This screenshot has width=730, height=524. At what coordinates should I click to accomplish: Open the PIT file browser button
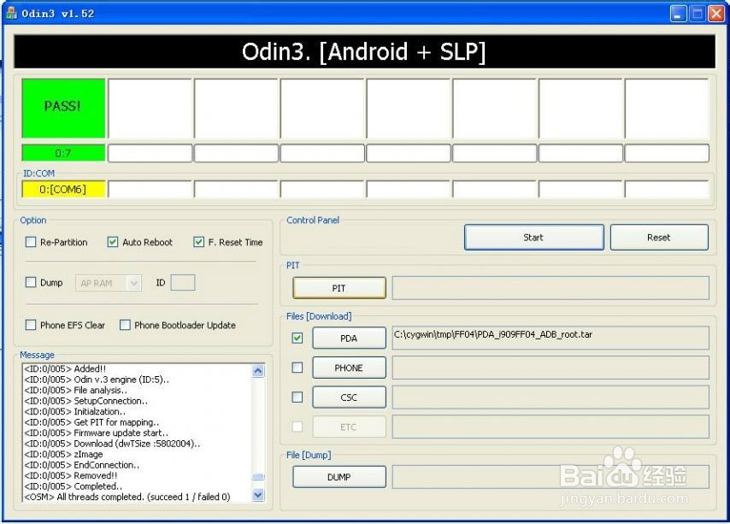[339, 288]
